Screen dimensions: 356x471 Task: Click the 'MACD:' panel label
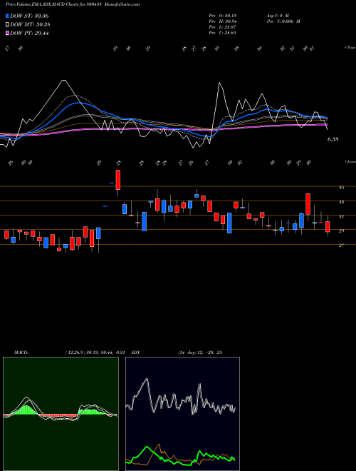click(x=21, y=353)
